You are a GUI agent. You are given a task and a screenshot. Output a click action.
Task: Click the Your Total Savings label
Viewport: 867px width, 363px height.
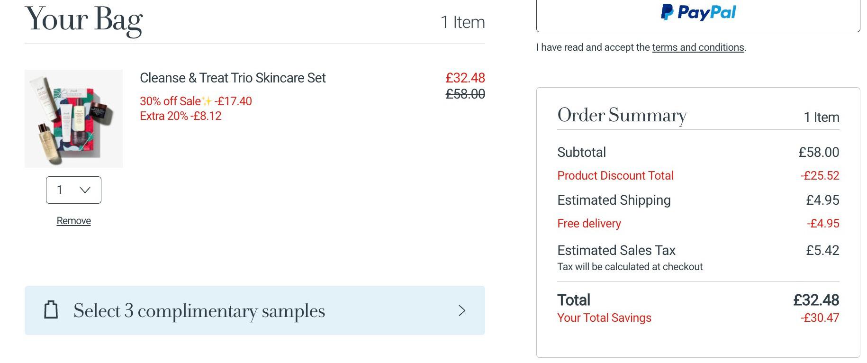coord(604,318)
